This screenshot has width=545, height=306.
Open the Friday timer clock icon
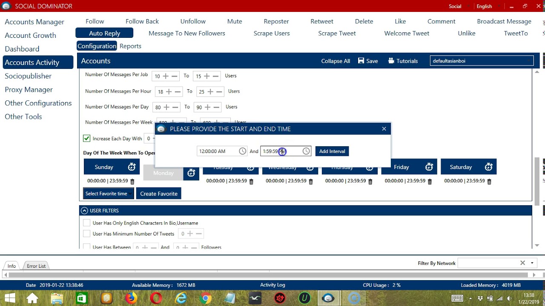(x=429, y=167)
